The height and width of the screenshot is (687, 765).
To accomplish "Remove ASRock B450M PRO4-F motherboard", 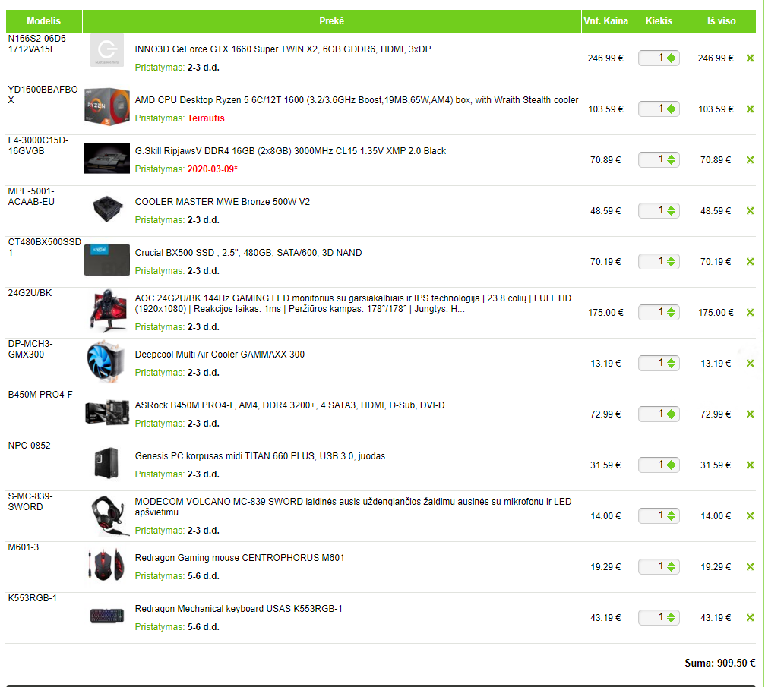I will pyautogui.click(x=750, y=414).
